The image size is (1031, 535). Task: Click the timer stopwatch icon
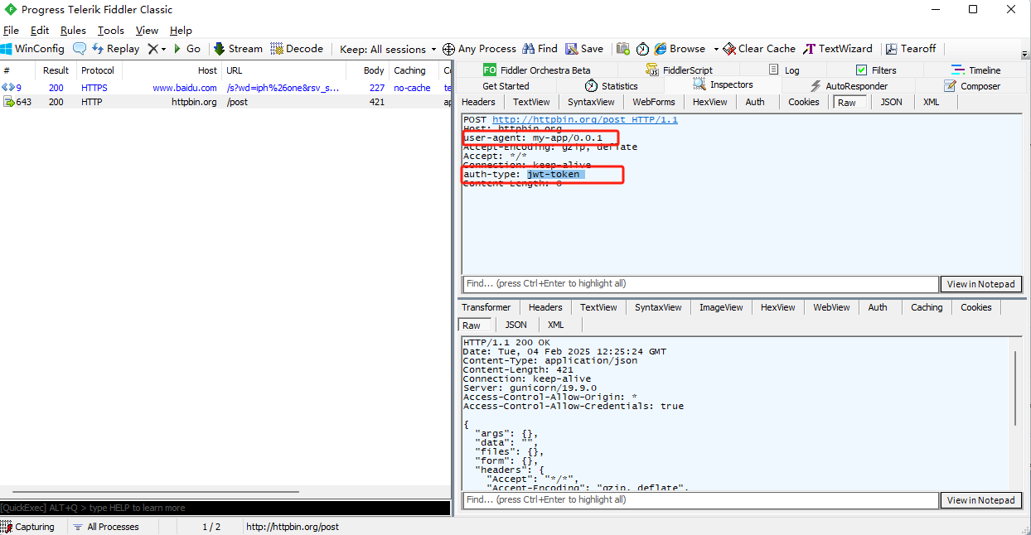[x=642, y=49]
